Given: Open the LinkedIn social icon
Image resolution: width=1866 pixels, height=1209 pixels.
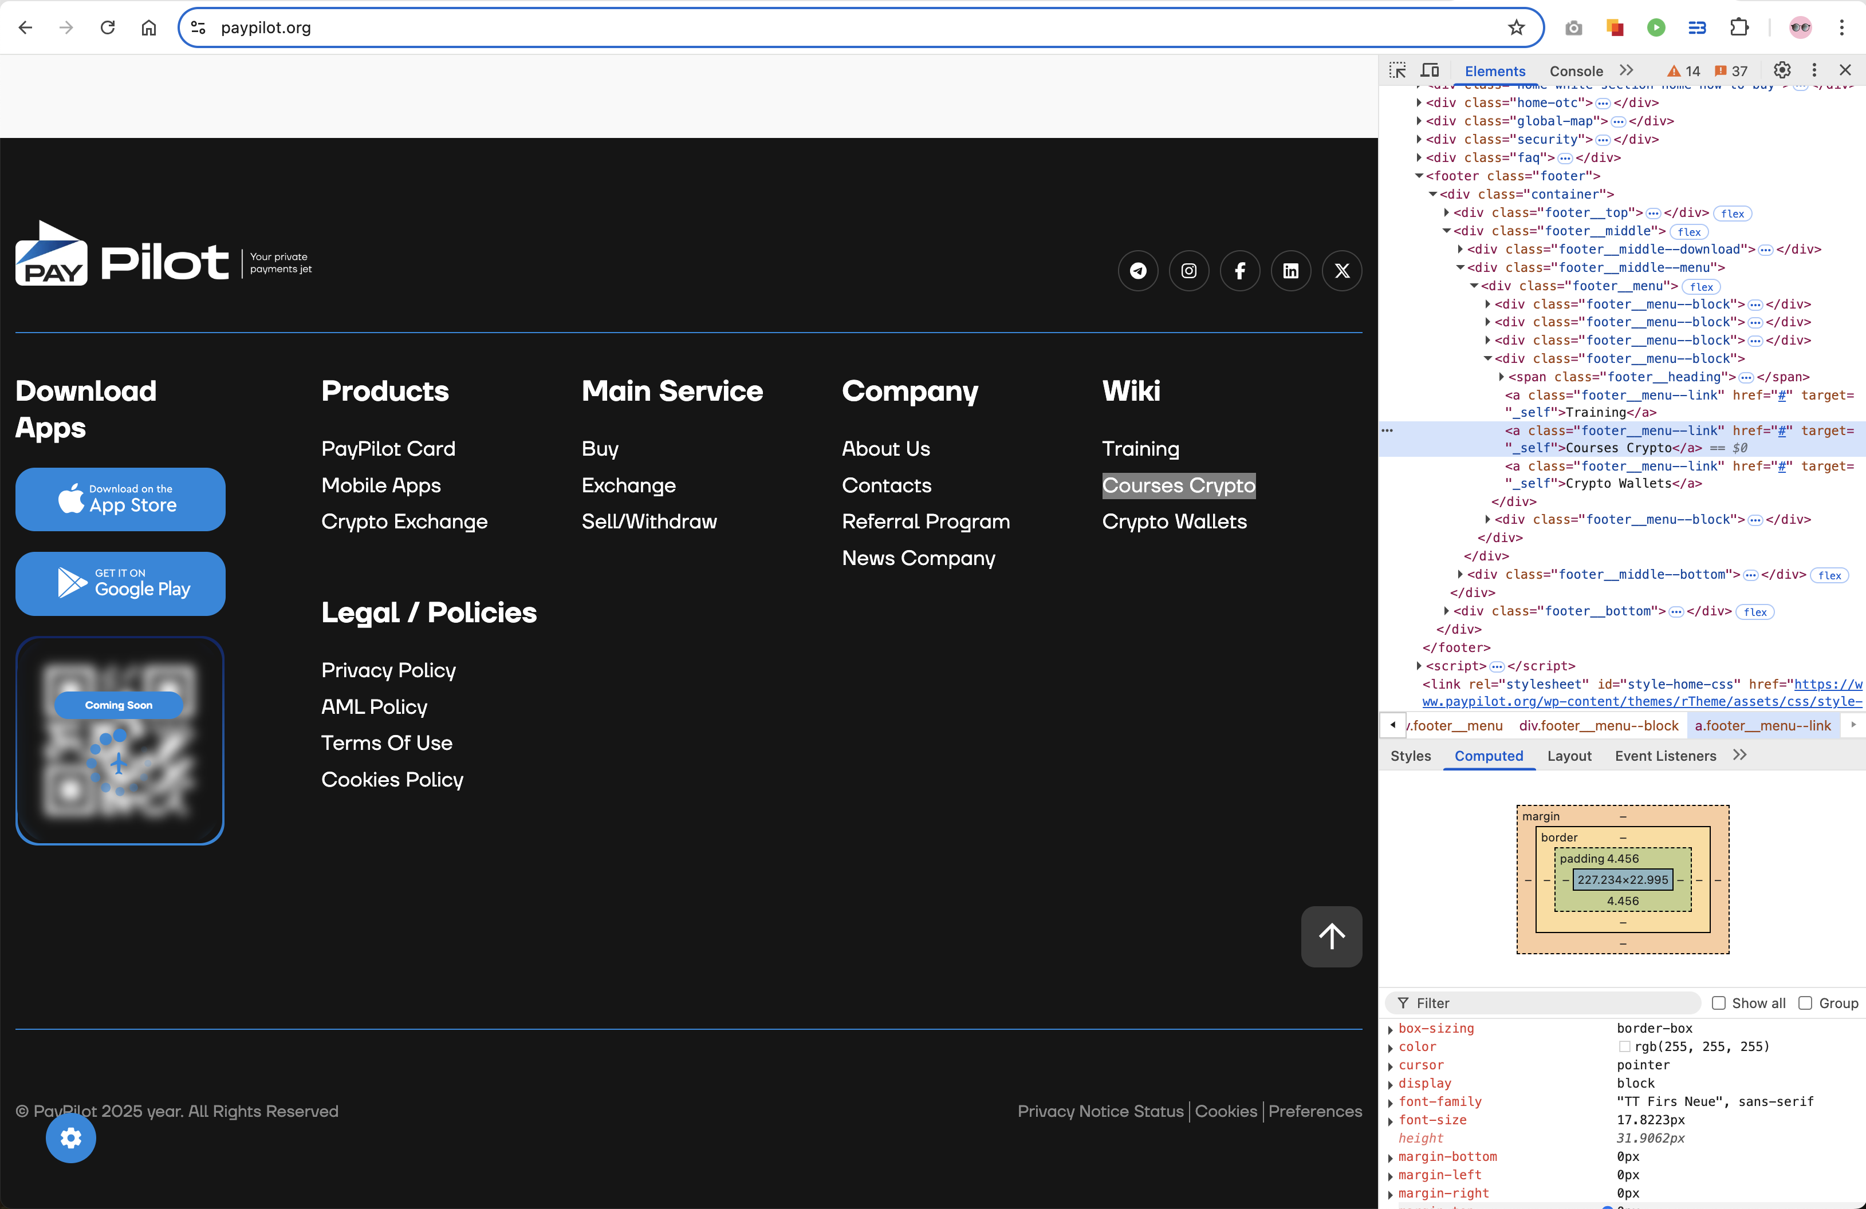Looking at the screenshot, I should [x=1290, y=271].
